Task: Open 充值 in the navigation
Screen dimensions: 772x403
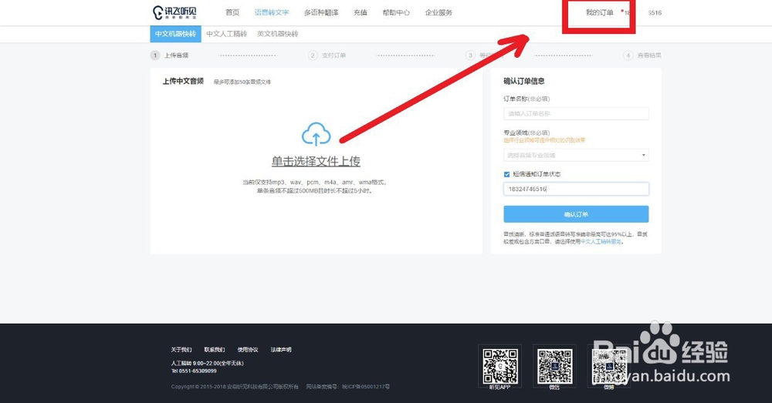Action: click(361, 13)
